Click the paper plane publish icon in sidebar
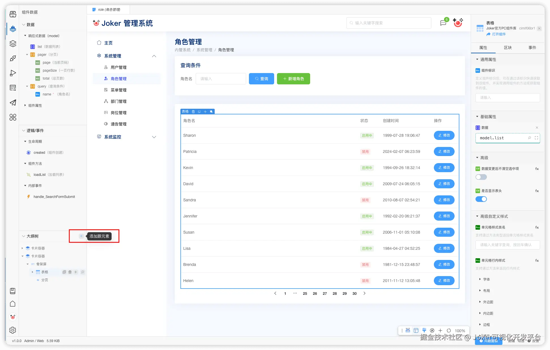 pos(13,103)
